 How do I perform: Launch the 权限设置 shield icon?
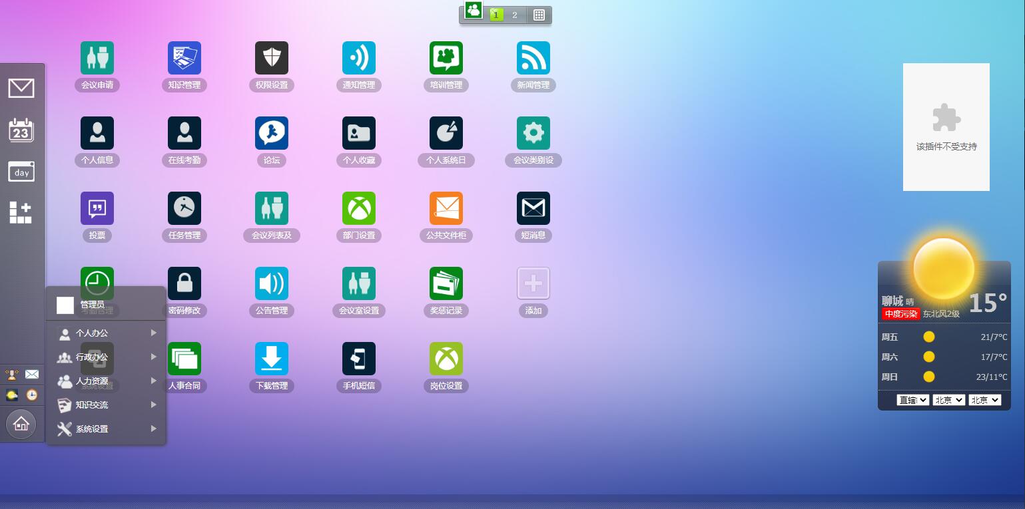[272, 58]
